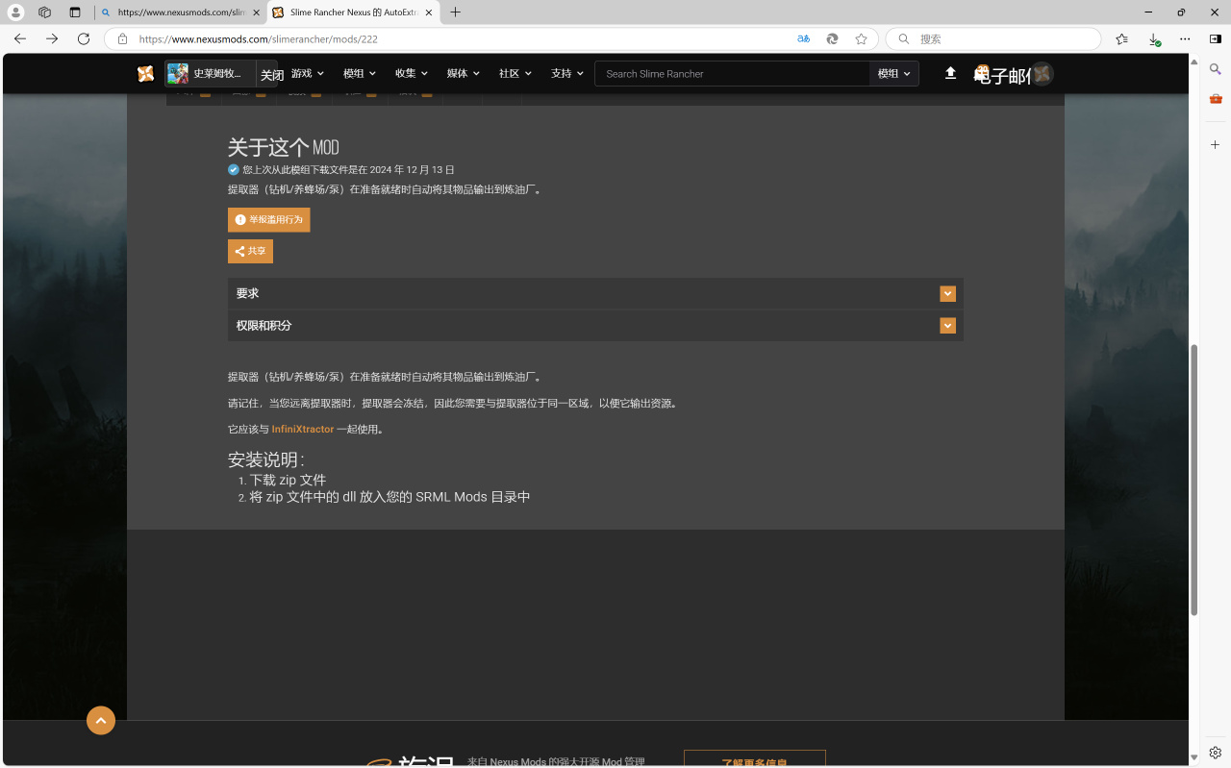Viewport: 1231px width, 768px height.
Task: Open the 游戏 dropdown menu
Action: (x=308, y=73)
